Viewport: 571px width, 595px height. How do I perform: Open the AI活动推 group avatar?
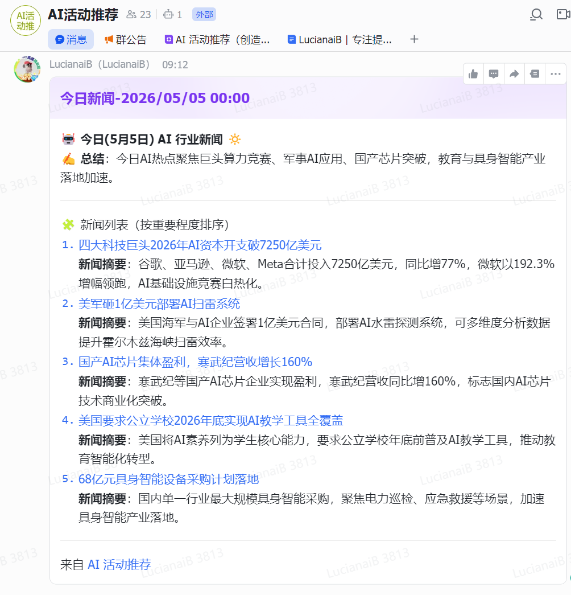pos(26,20)
